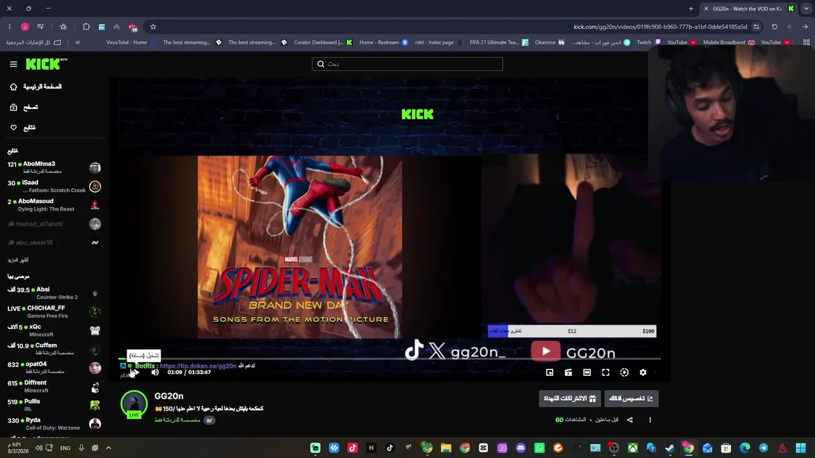Open the chat-only category link (مخصصة للدردشة فقط)
Screen dimensions: 815x458
coord(178,420)
